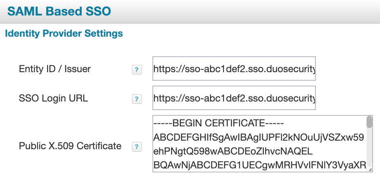Image resolution: width=380 pixels, height=181 pixels.
Task: Click the question mark next to Public X.509 Certificate
Action: 137,147
